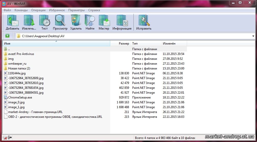This screenshot has width=257, height=142.
Task: Open the Найти (Find) search tool
Action: (x=90, y=22)
